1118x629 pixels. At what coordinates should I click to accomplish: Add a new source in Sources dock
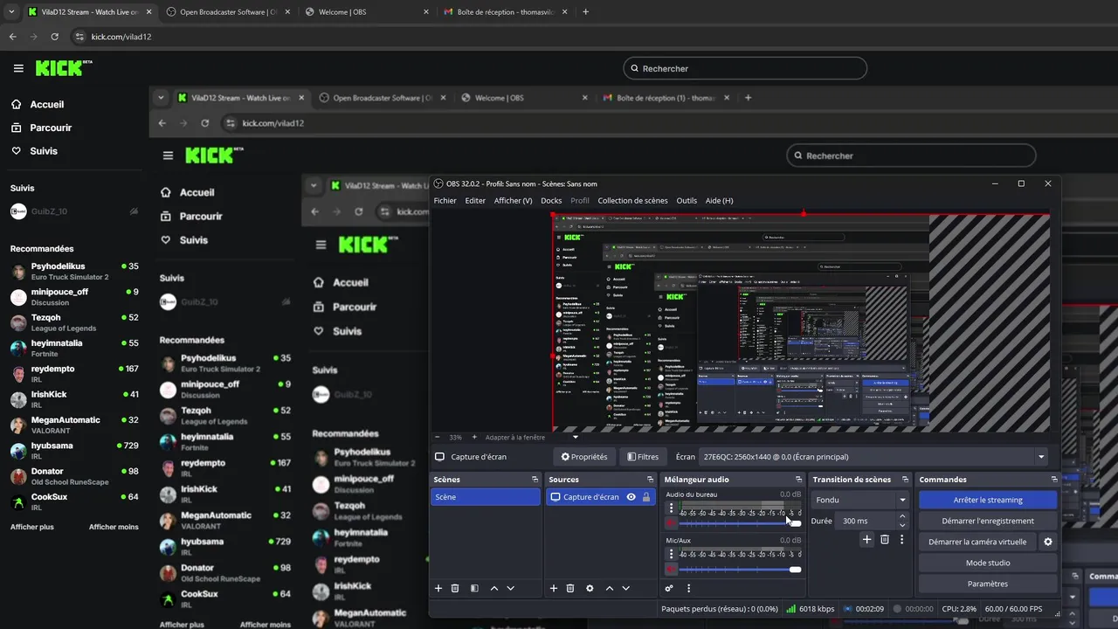554,588
